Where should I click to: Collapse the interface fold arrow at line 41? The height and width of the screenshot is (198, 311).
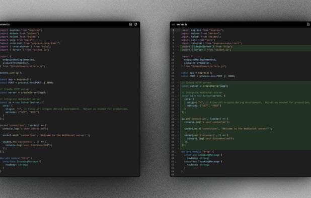(x=176, y=162)
